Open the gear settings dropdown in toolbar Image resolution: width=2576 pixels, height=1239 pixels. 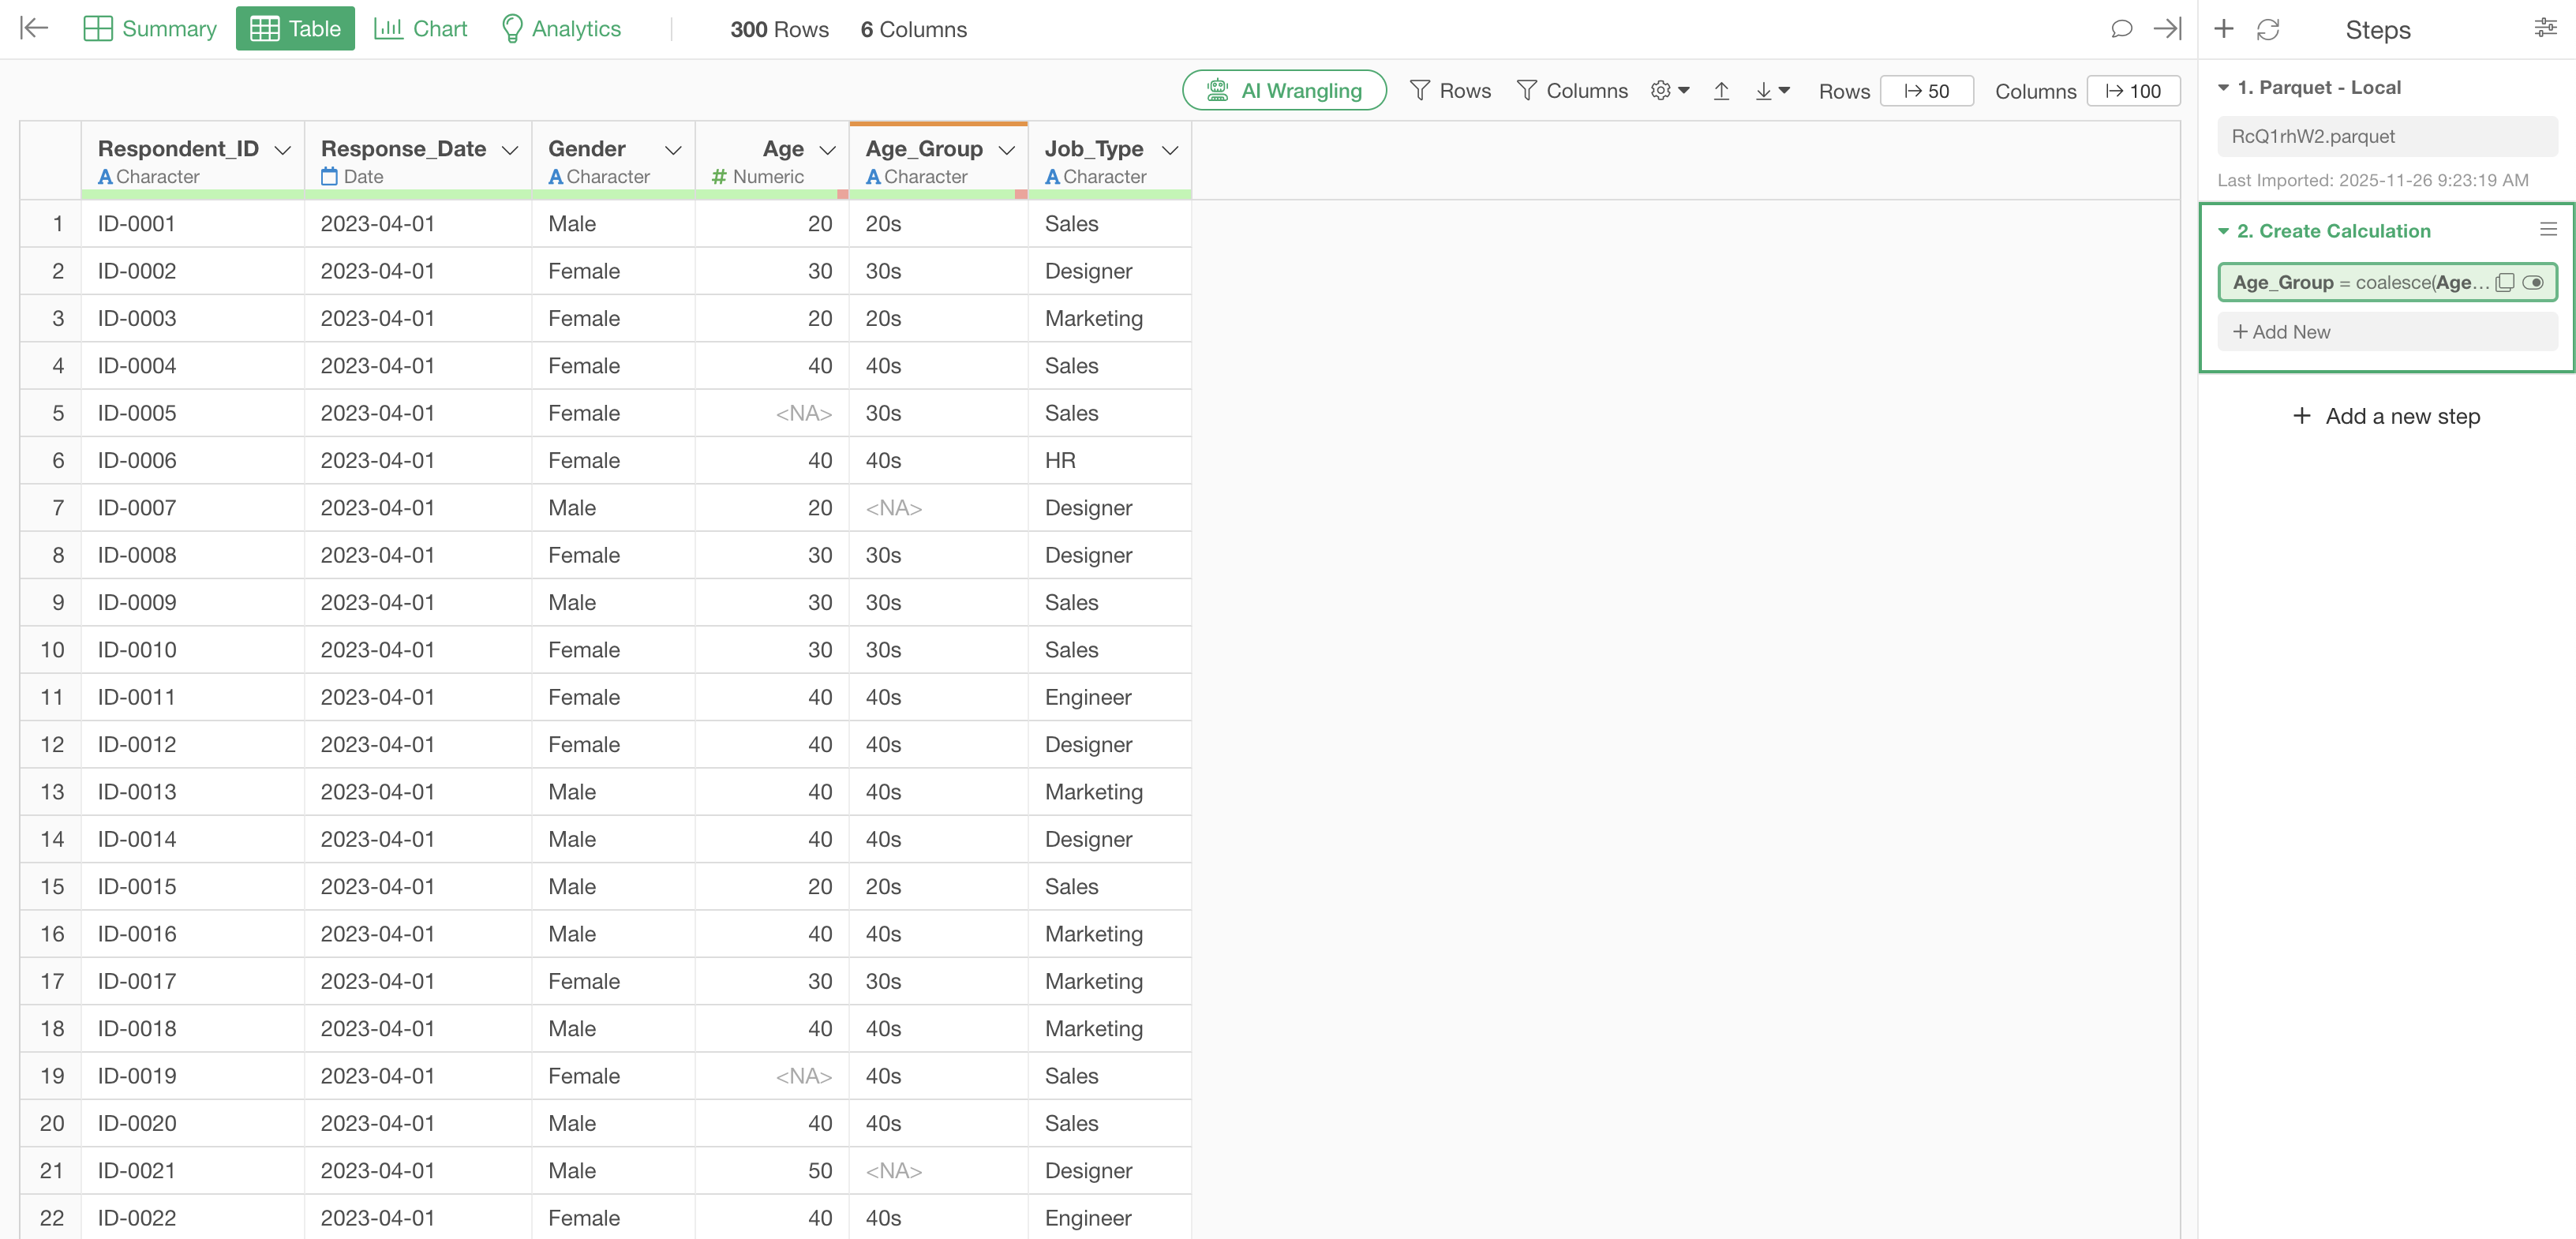coord(1669,91)
